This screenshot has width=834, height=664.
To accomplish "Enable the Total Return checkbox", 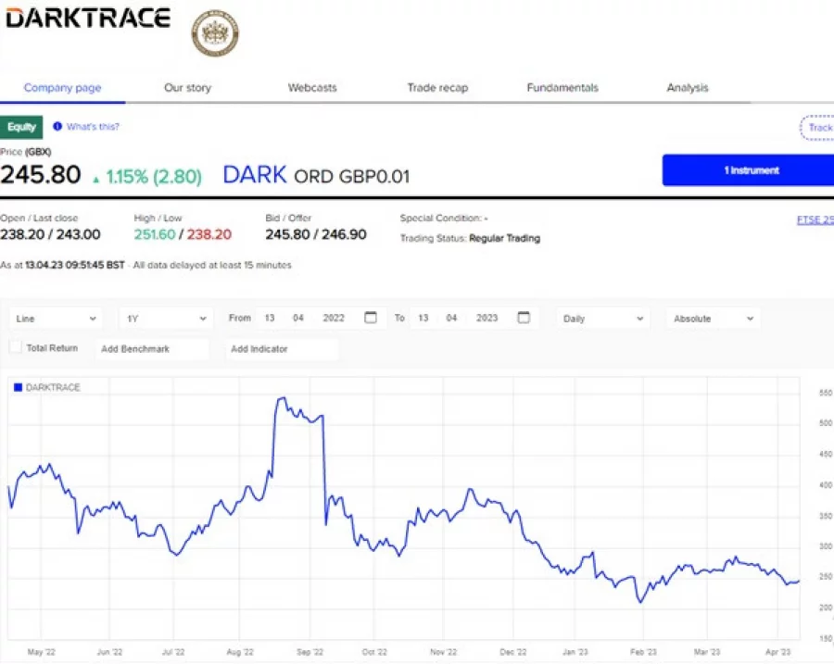I will [x=15, y=347].
